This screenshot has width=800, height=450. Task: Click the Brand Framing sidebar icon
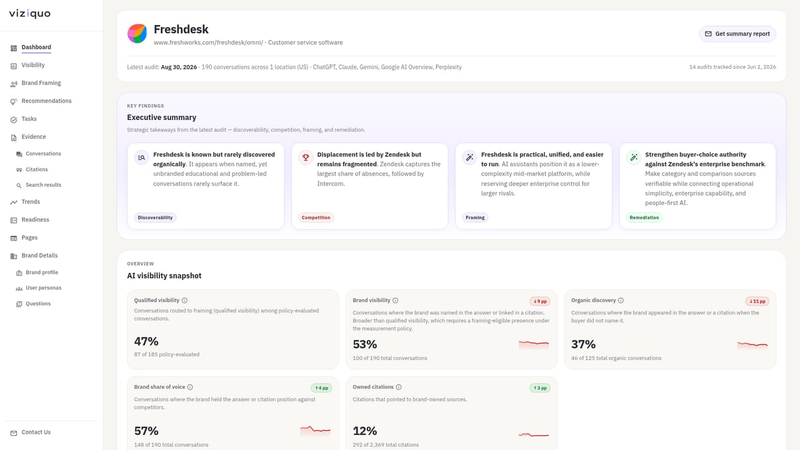14,83
